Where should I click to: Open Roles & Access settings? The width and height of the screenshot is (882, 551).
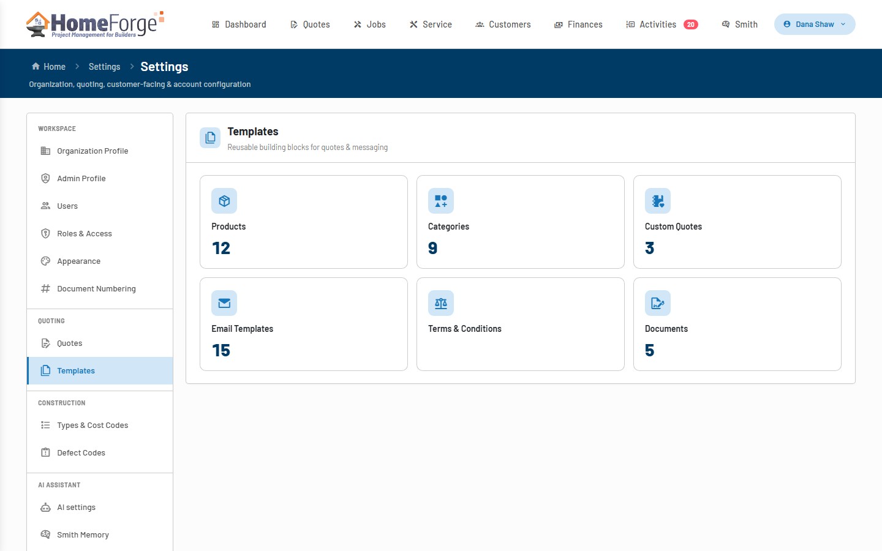pyautogui.click(x=100, y=234)
